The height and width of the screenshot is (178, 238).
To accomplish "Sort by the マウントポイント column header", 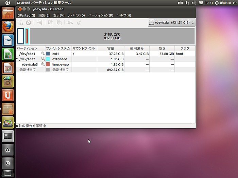I will pyautogui.click(x=84, y=48).
